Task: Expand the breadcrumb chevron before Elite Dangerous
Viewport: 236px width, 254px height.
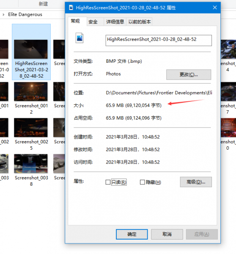Action: [x=3, y=14]
